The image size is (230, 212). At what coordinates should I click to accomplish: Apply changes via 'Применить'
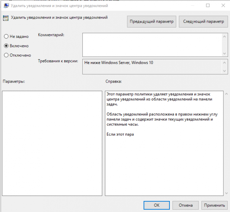[x=214, y=205]
